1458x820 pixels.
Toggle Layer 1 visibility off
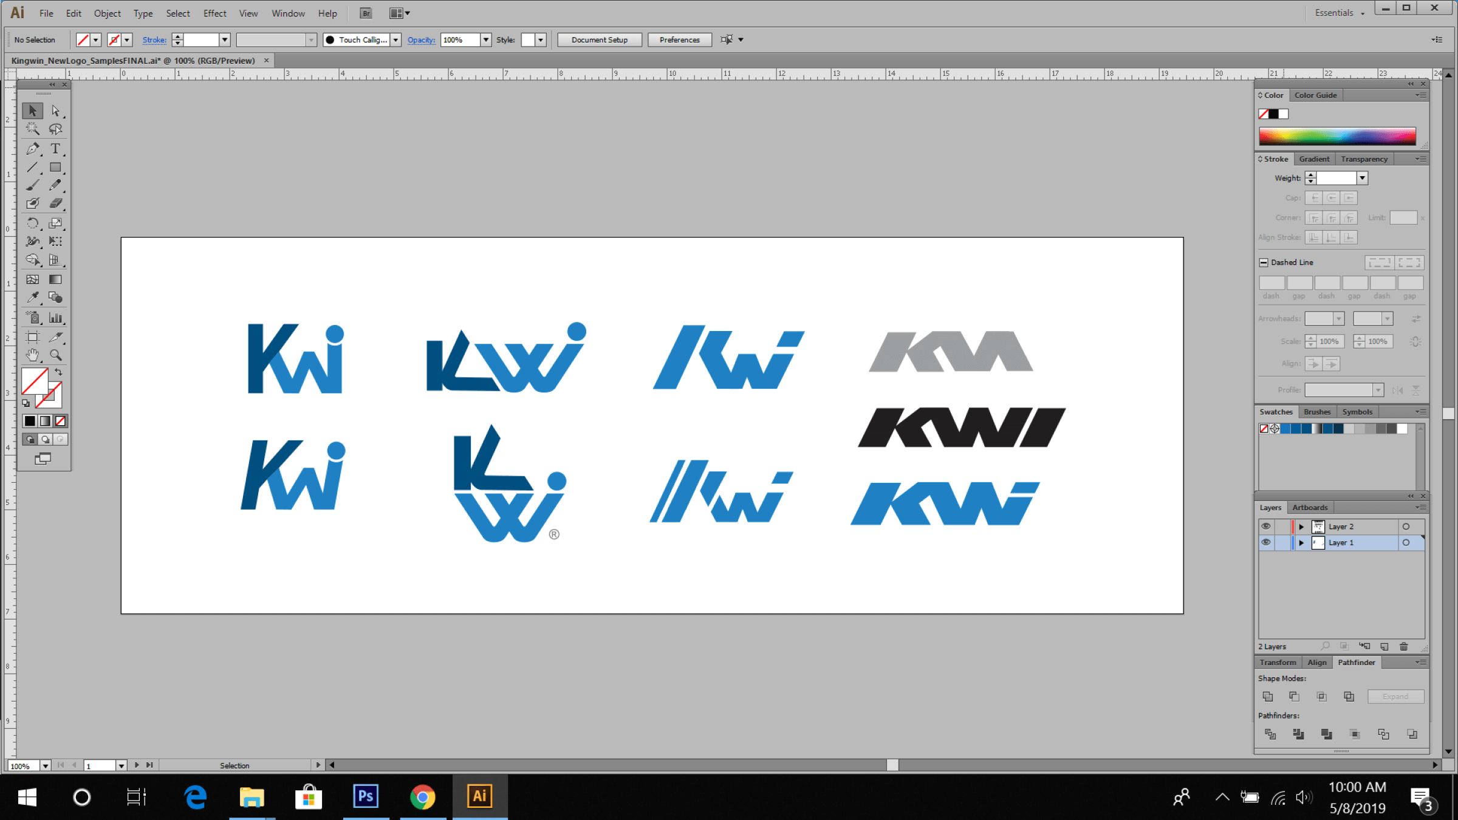1266,542
